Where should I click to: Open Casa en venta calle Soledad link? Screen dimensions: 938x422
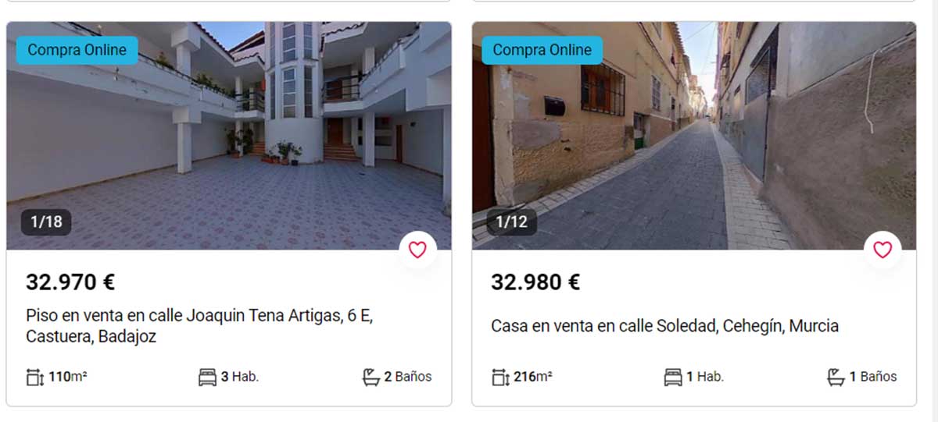pyautogui.click(x=664, y=326)
